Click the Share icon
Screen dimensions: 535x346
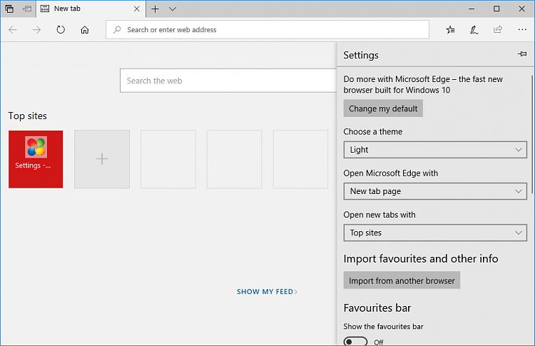498,30
